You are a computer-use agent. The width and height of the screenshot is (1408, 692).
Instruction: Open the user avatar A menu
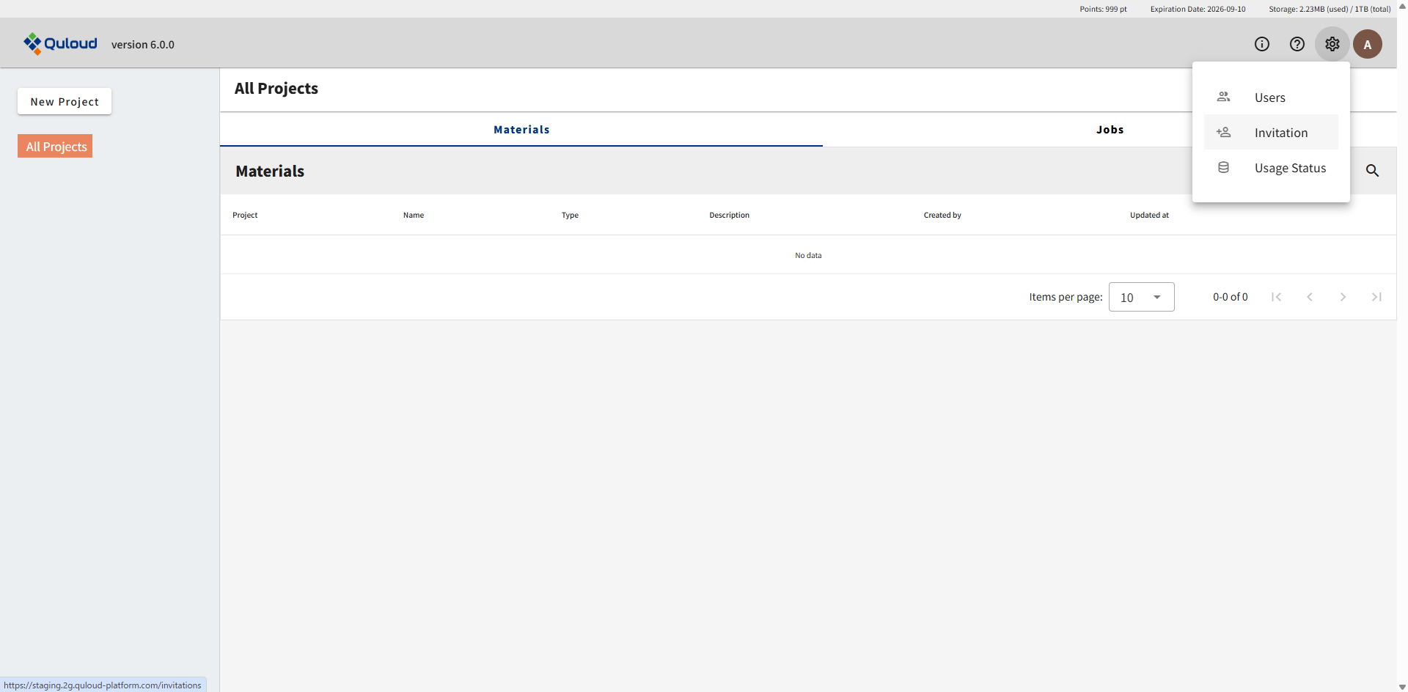(x=1367, y=44)
